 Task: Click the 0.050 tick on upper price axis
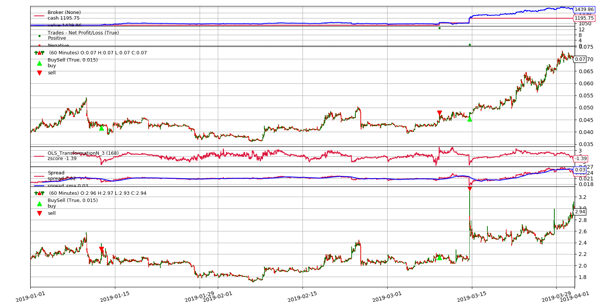[586, 108]
